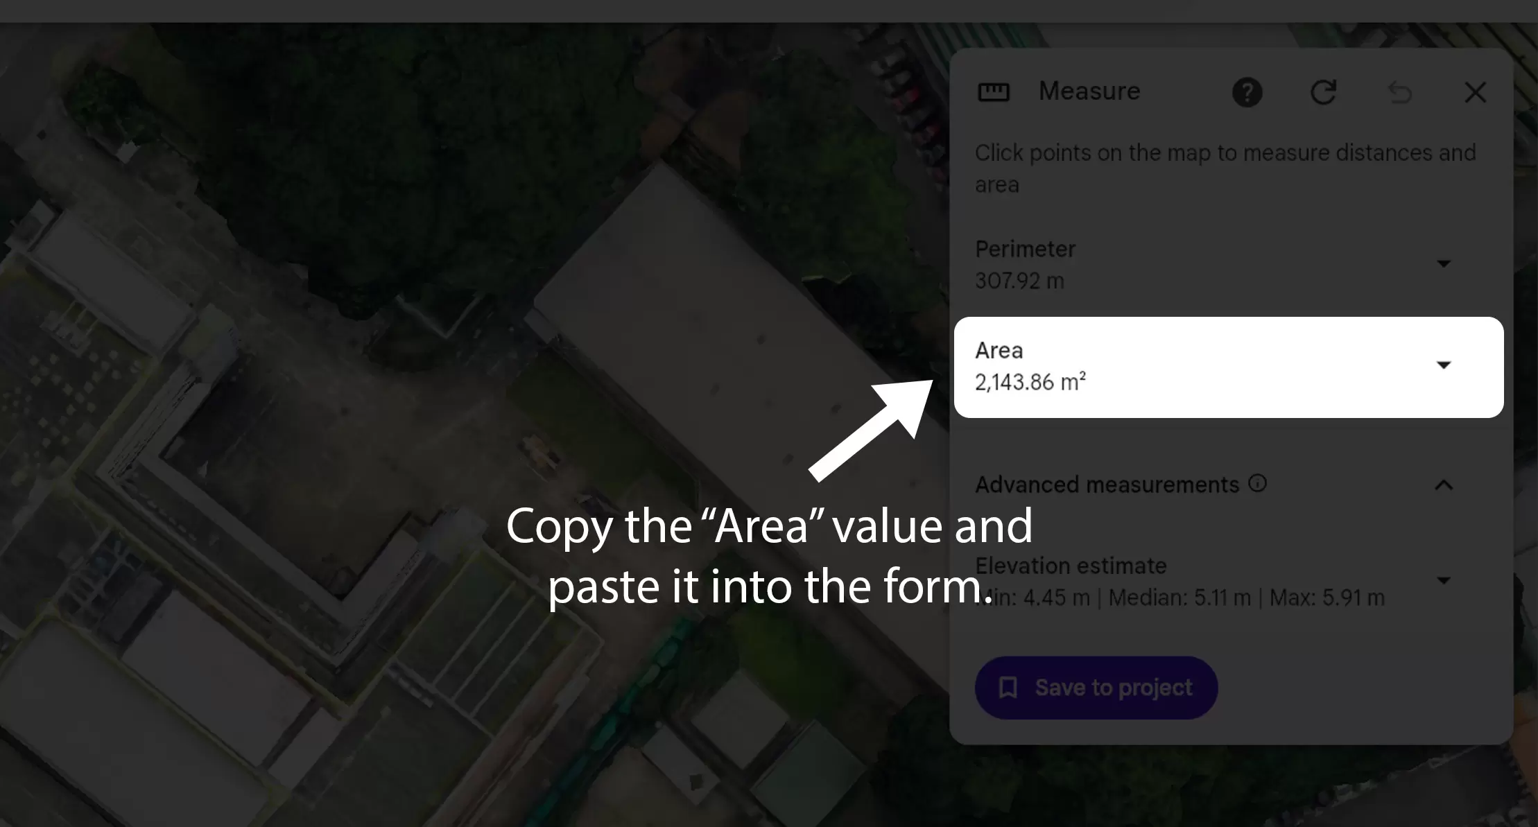The image size is (1538, 827).
Task: Open the Elevation estimate dropdown arrow
Action: 1444,580
